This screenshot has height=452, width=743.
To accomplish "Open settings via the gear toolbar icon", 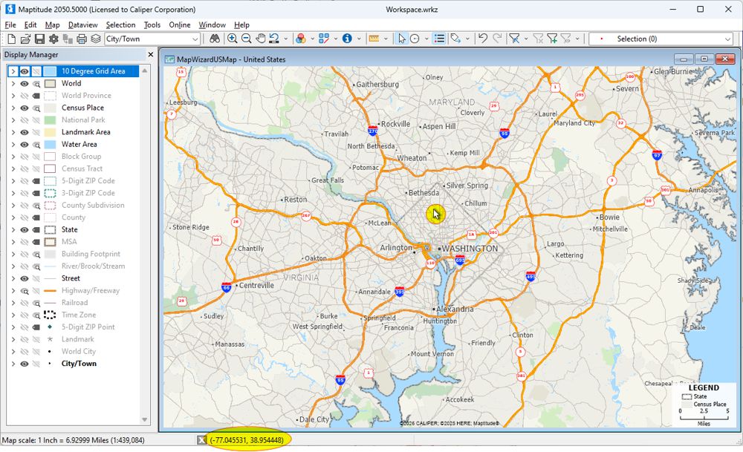I will tap(53, 39).
